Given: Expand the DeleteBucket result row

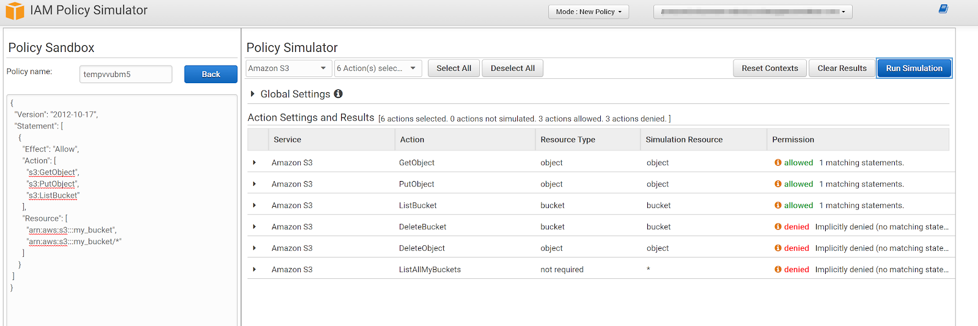Looking at the screenshot, I should click(254, 227).
